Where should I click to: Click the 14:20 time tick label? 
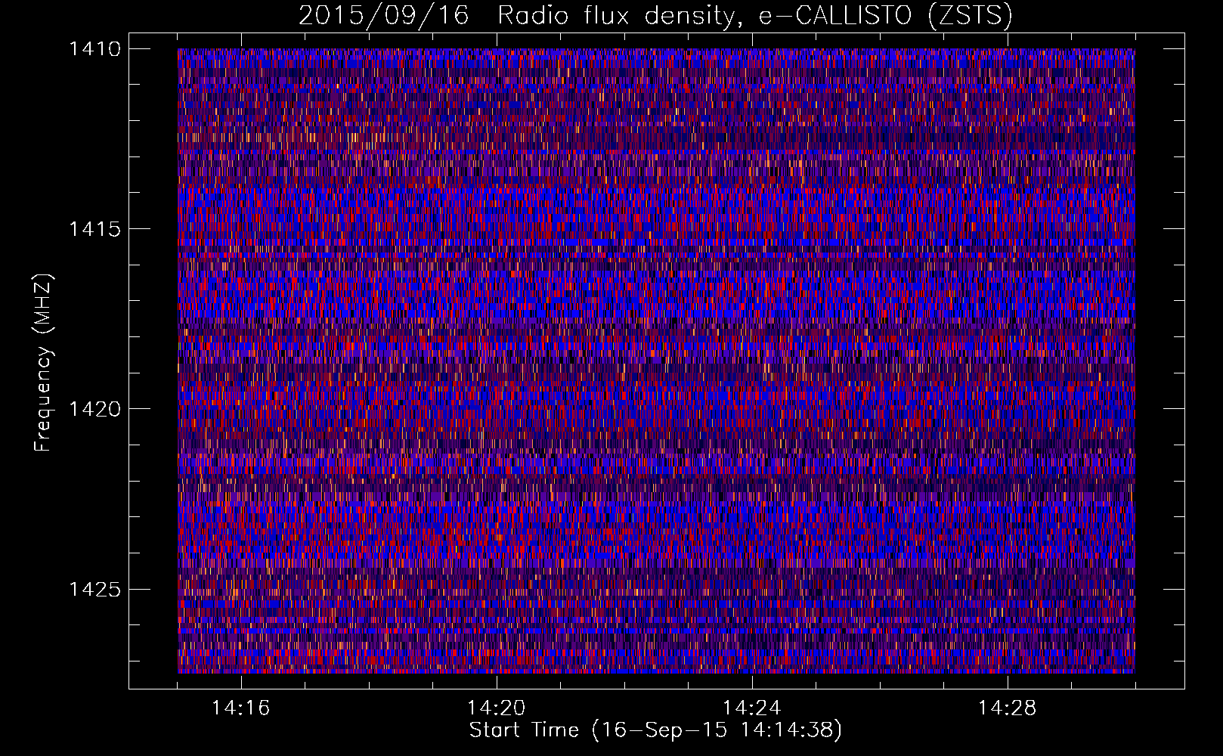(x=497, y=708)
